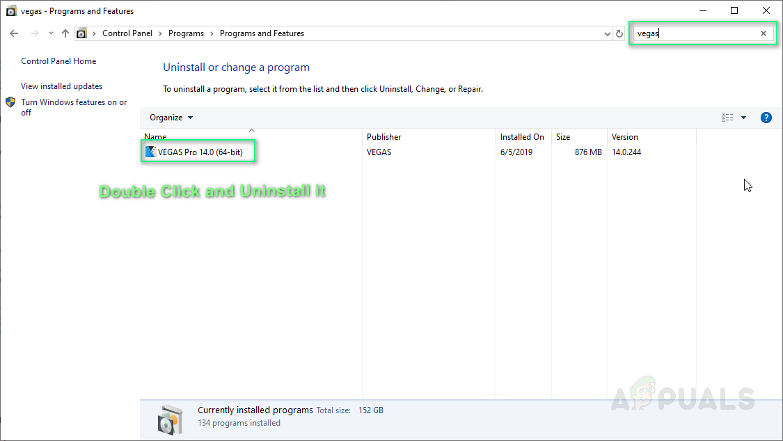Go back using the back arrow
The image size is (783, 441).
[x=14, y=33]
